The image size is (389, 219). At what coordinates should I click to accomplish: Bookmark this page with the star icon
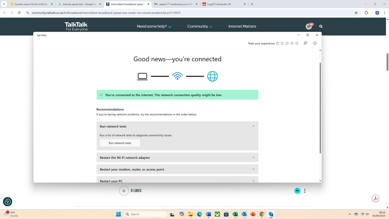pyautogui.click(x=356, y=12)
